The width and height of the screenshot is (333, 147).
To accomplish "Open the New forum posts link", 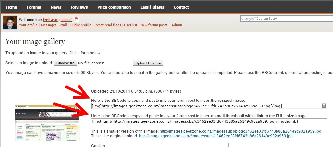I will tap(154, 25).
